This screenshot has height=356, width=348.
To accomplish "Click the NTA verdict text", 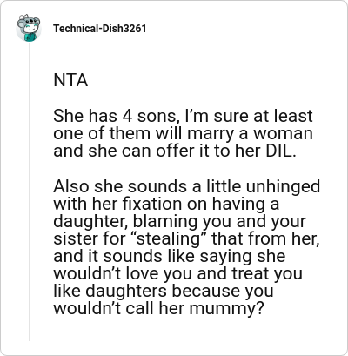I will [70, 80].
